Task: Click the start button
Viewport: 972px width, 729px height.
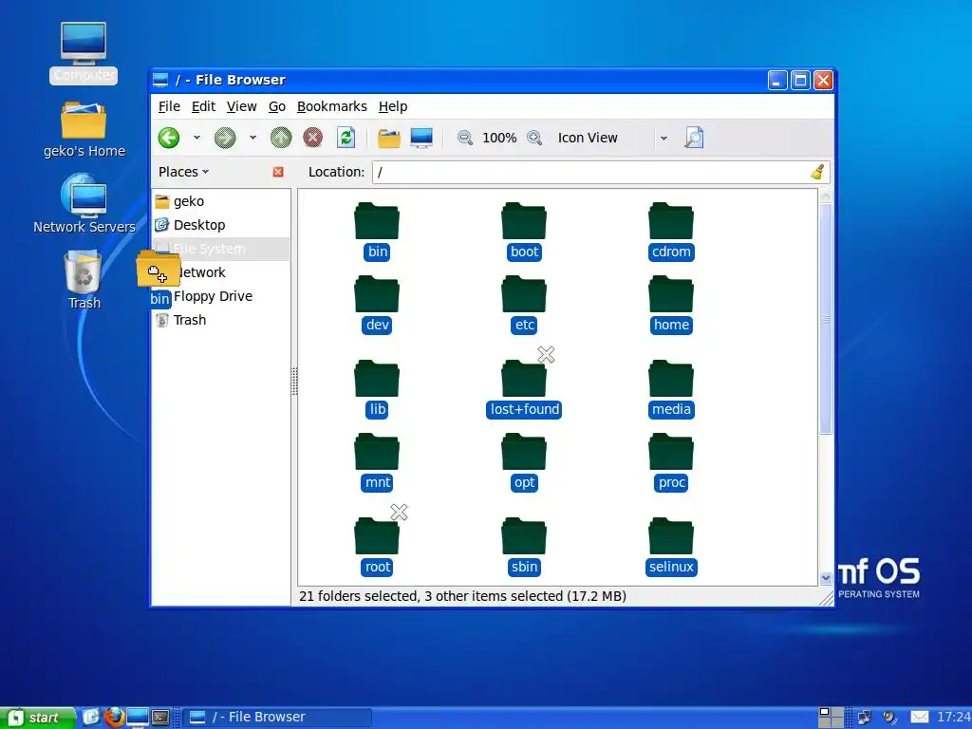Action: pos(36,718)
